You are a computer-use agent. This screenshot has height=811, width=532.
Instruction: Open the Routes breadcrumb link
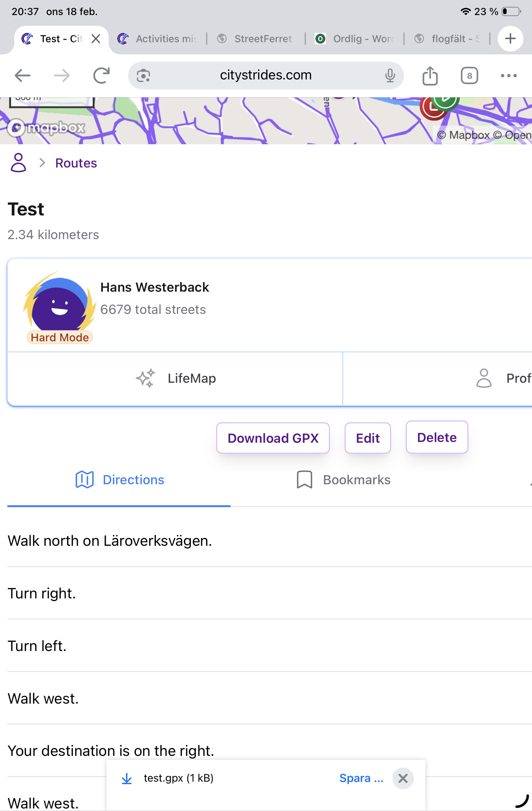pyautogui.click(x=76, y=163)
